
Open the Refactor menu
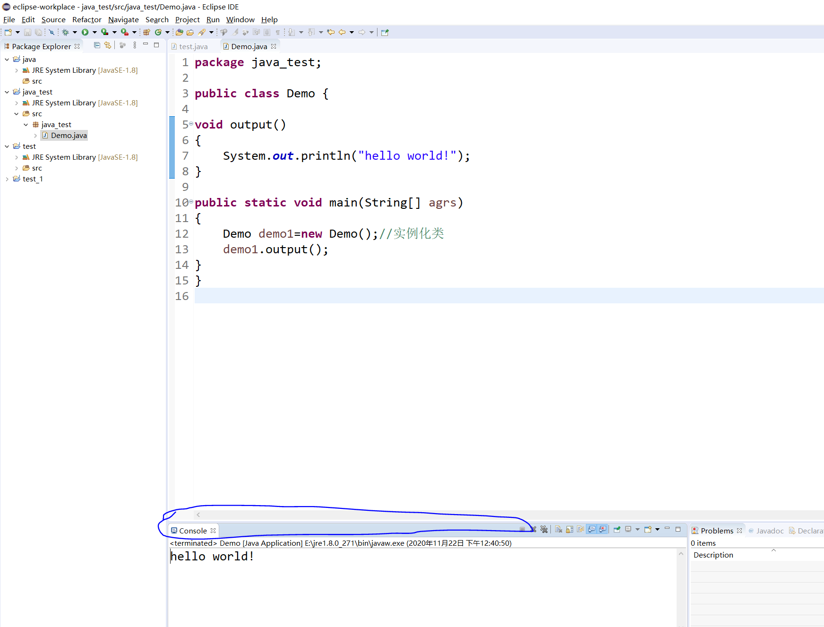click(87, 19)
